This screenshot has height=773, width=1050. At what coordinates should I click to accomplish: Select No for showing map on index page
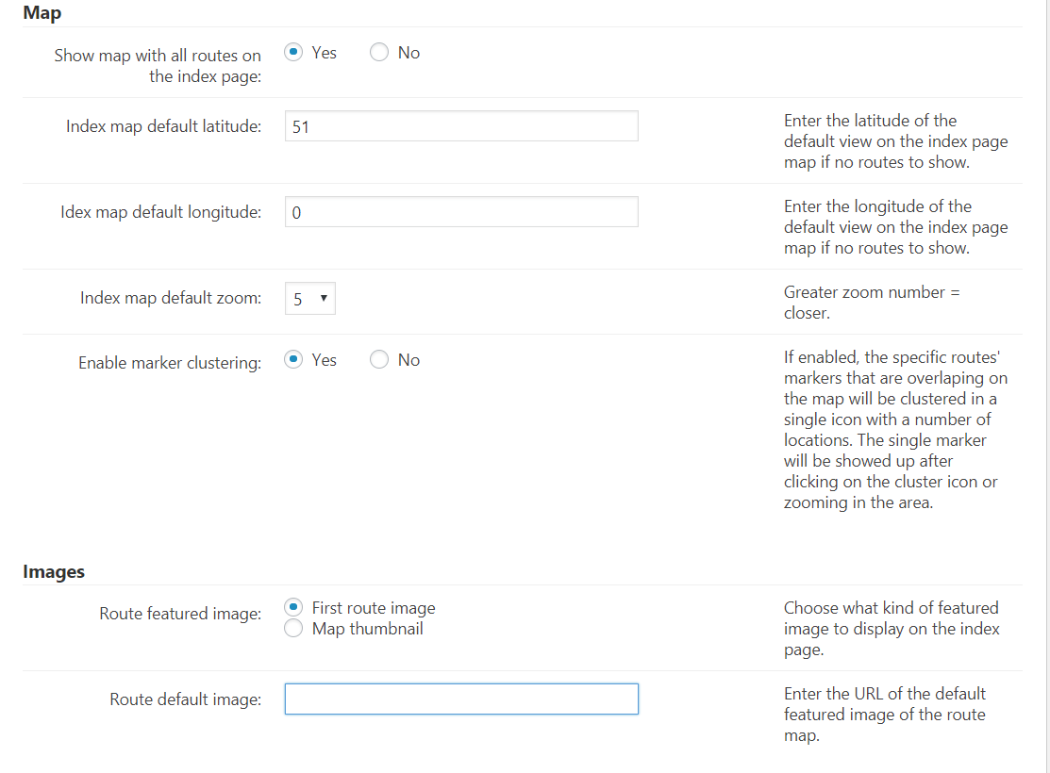[x=379, y=53]
